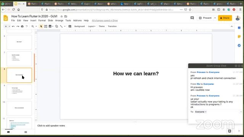
Task: Click 'All changes saved in Drive' link
Action: point(105,21)
